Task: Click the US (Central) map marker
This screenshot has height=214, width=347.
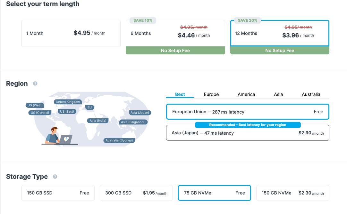Action: point(40,113)
